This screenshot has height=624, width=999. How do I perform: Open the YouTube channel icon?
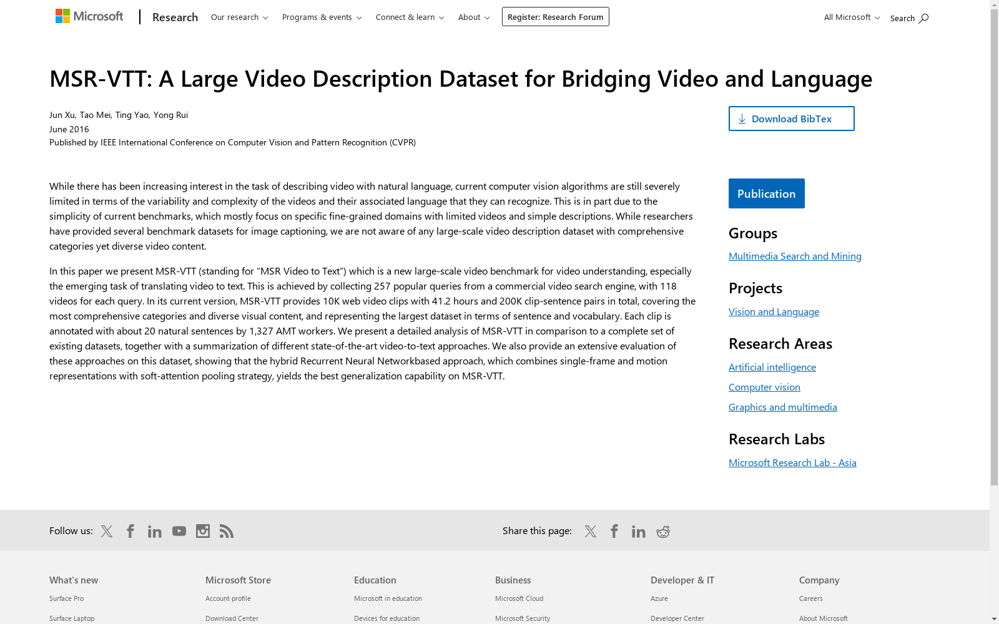[x=179, y=531]
